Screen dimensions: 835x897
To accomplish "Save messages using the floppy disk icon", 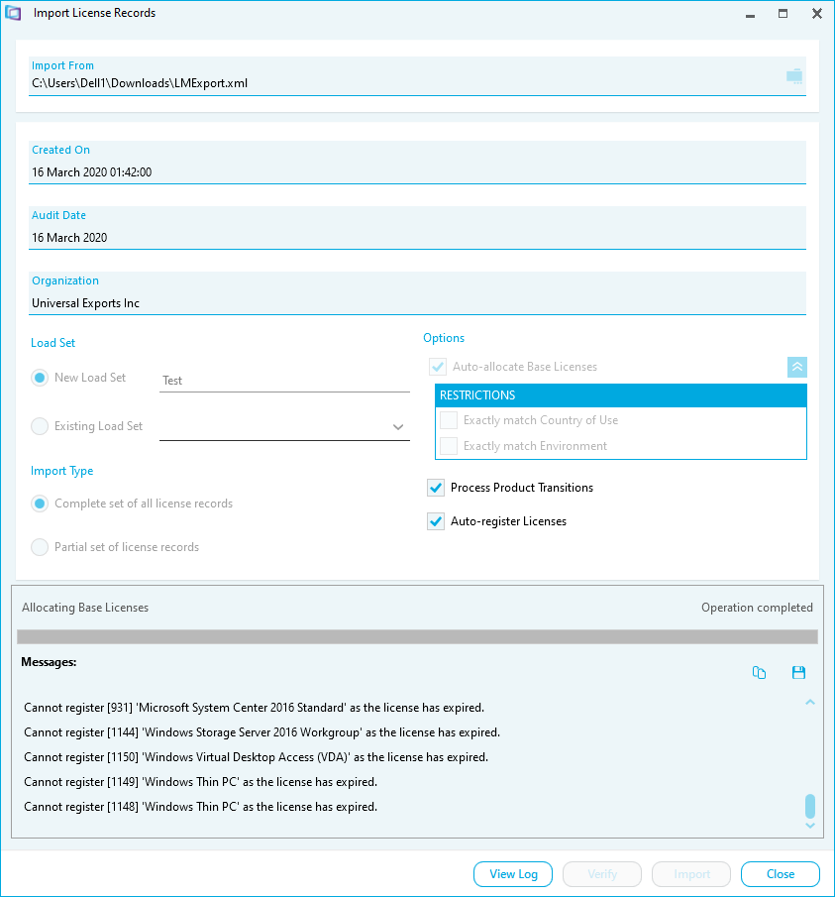I will (798, 673).
